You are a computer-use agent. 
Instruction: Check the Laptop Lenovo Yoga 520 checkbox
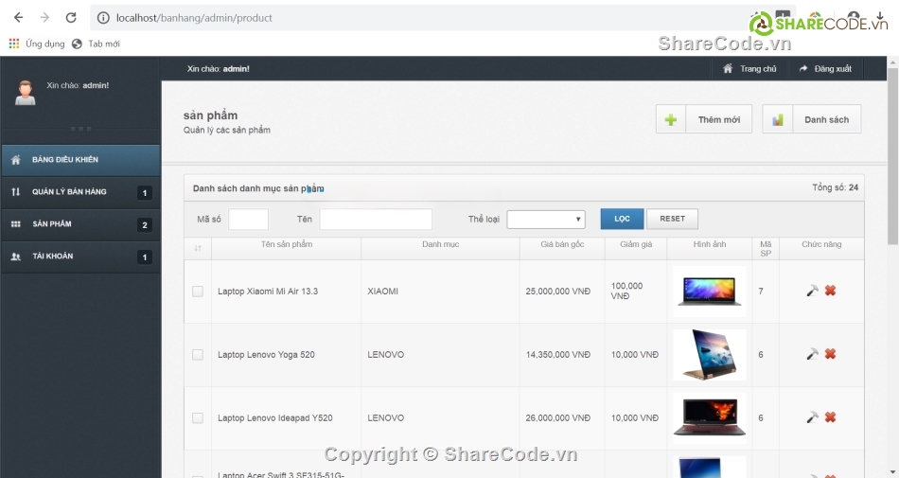198,355
